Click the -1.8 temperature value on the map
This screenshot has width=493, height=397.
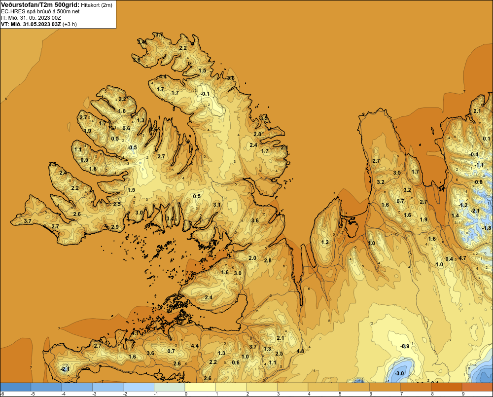pyautogui.click(x=487, y=228)
